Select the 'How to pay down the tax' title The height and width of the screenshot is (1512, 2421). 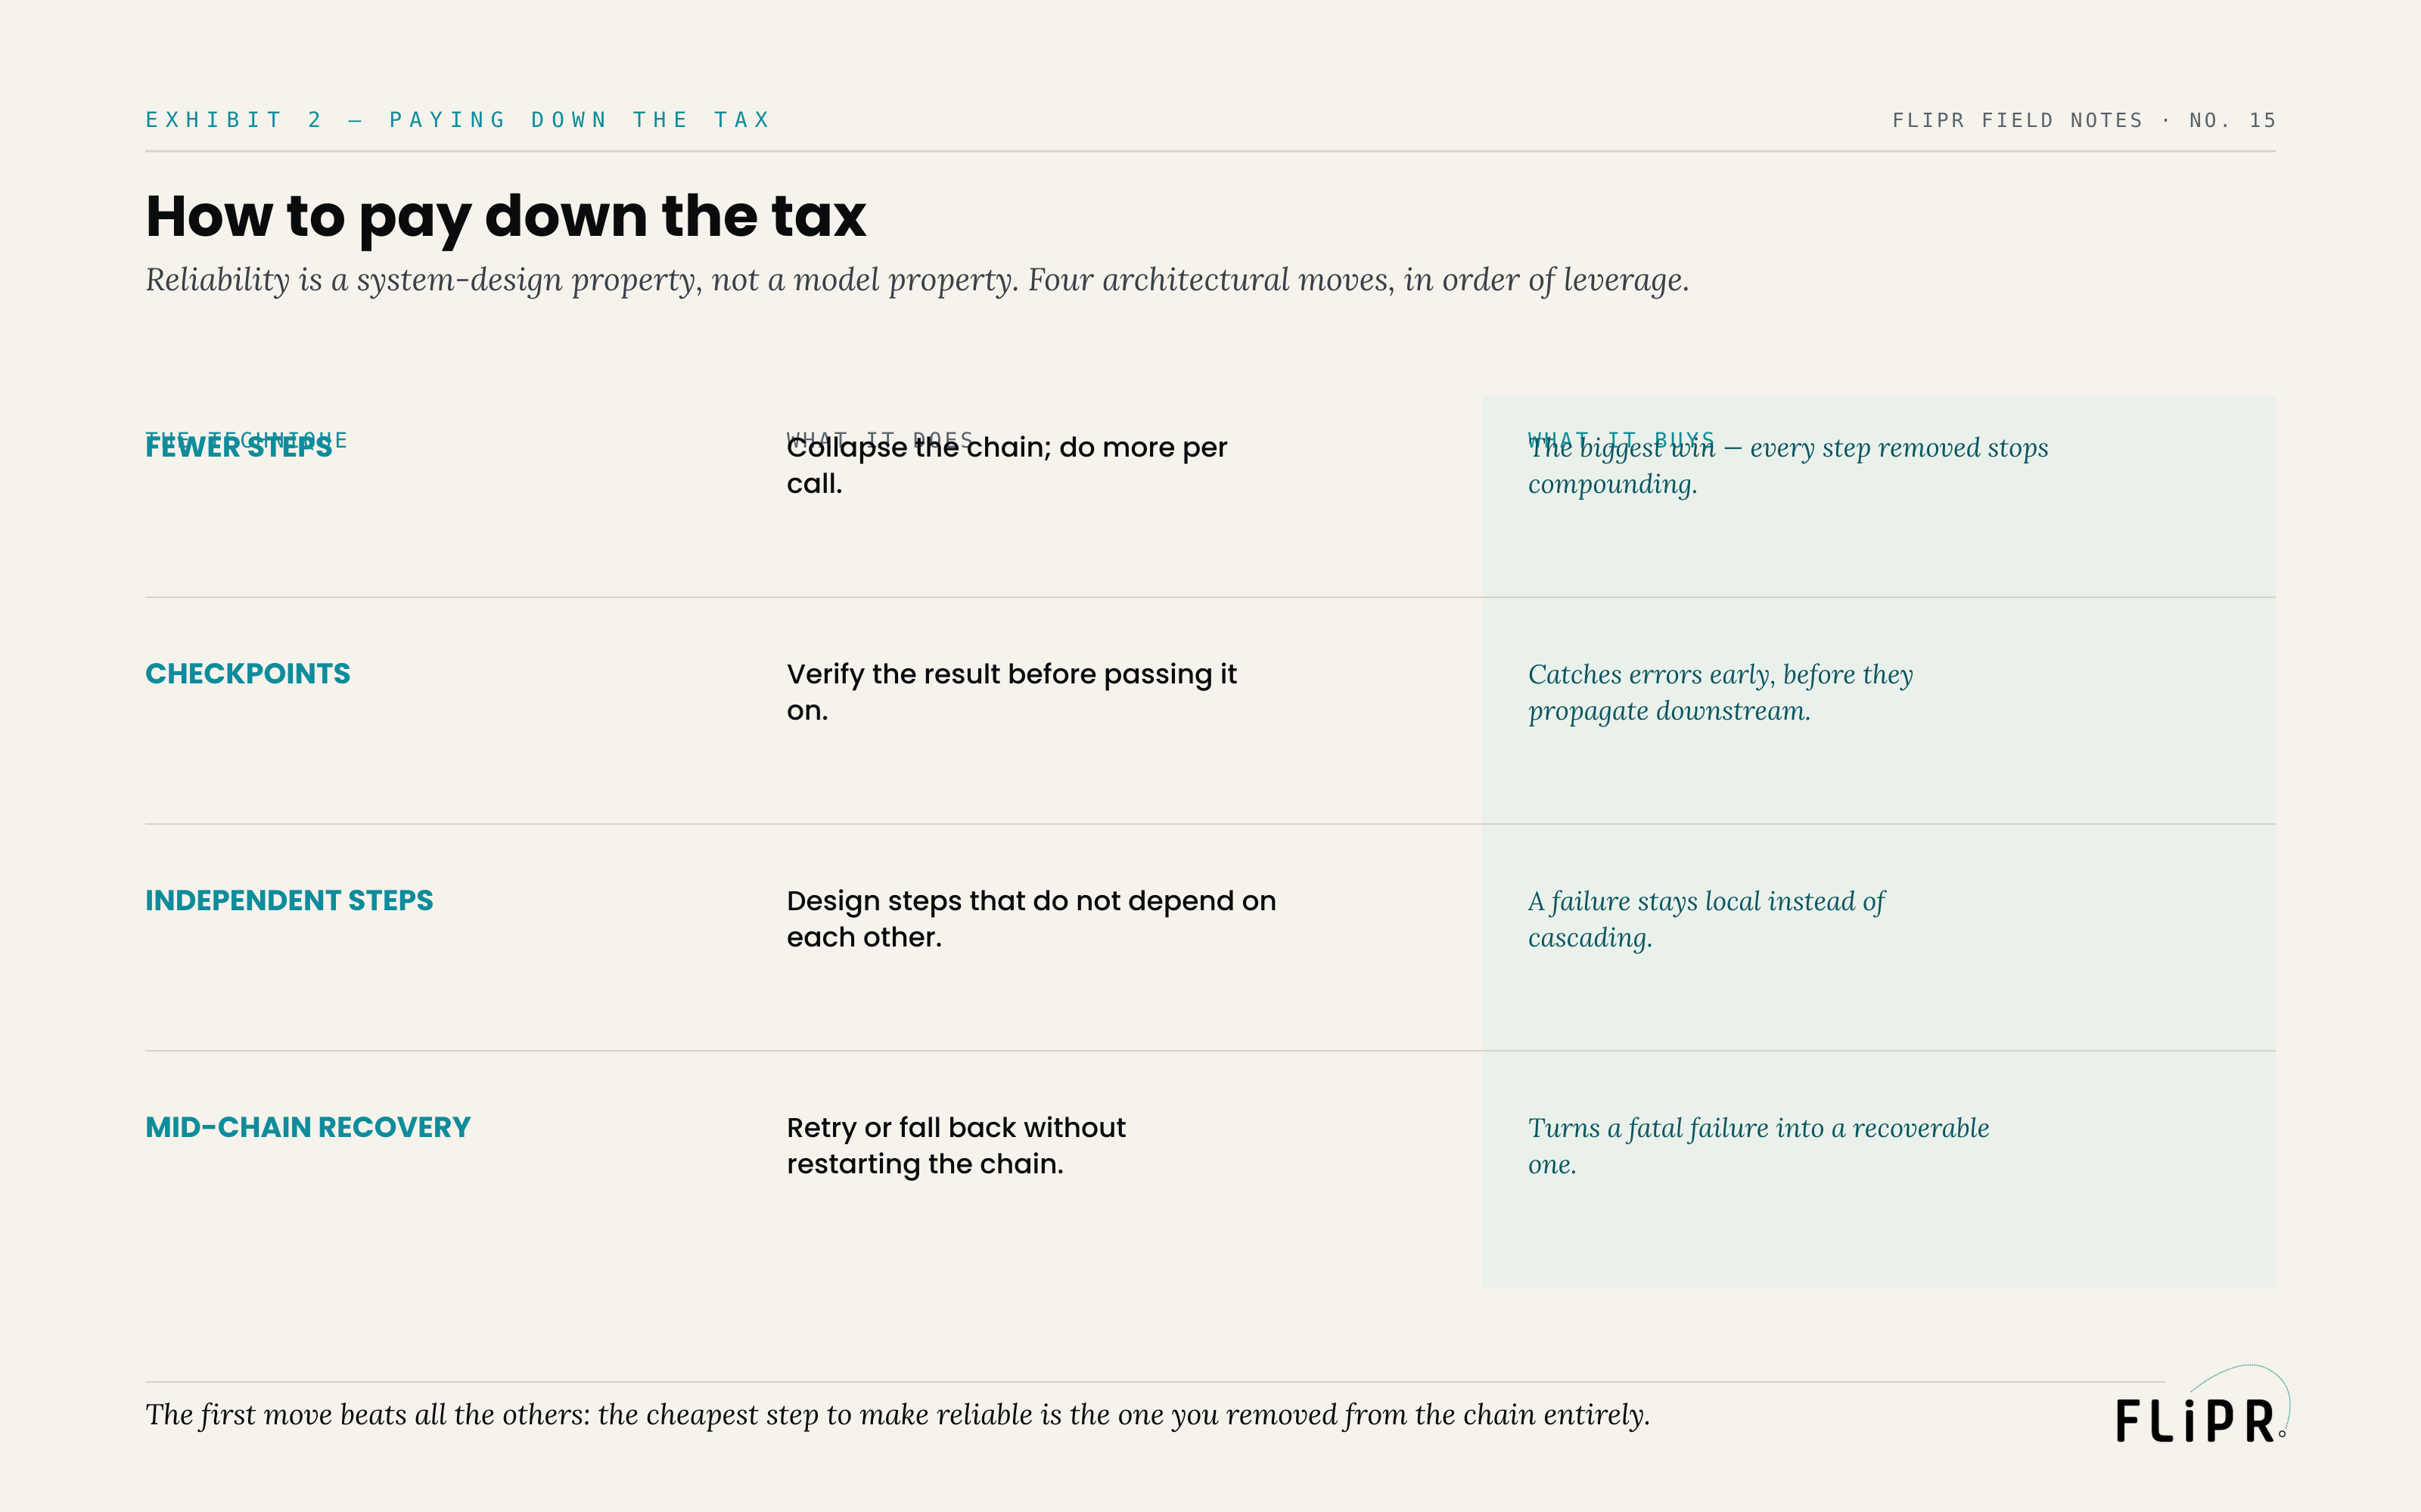[x=505, y=216]
